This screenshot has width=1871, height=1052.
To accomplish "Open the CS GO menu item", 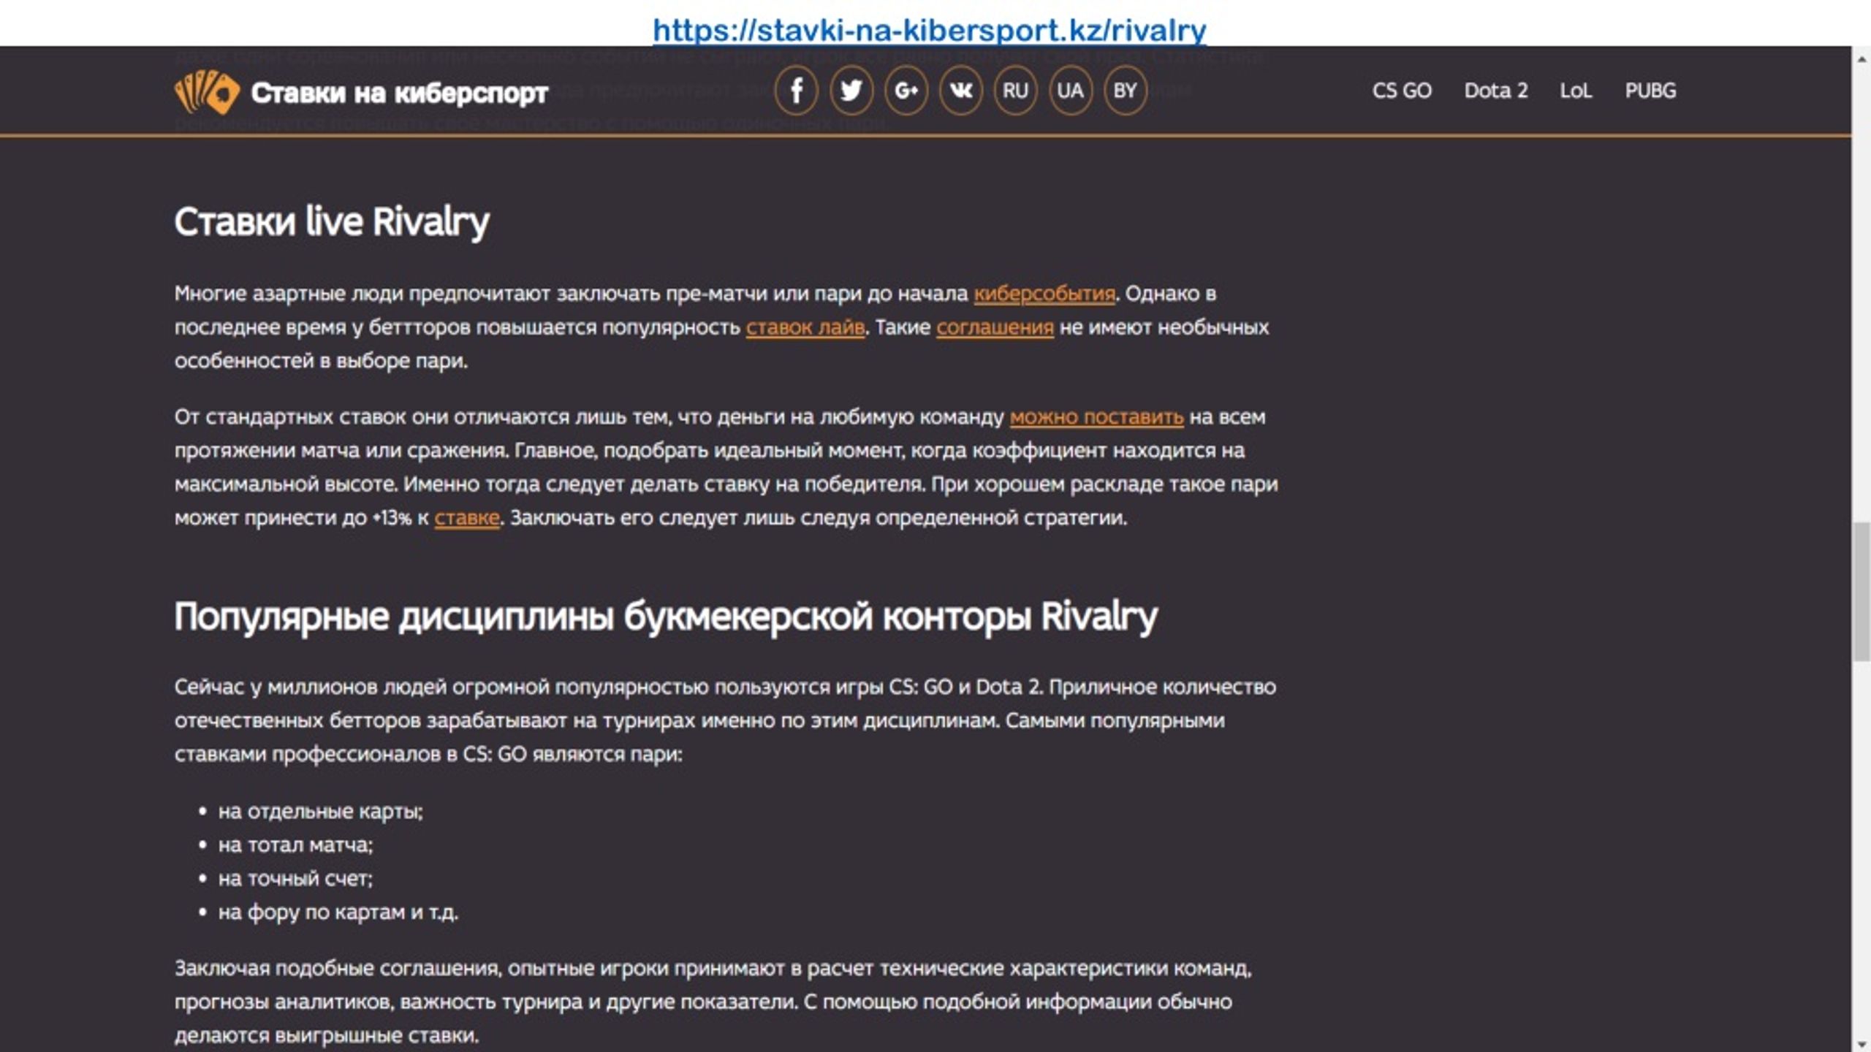I will coord(1402,91).
